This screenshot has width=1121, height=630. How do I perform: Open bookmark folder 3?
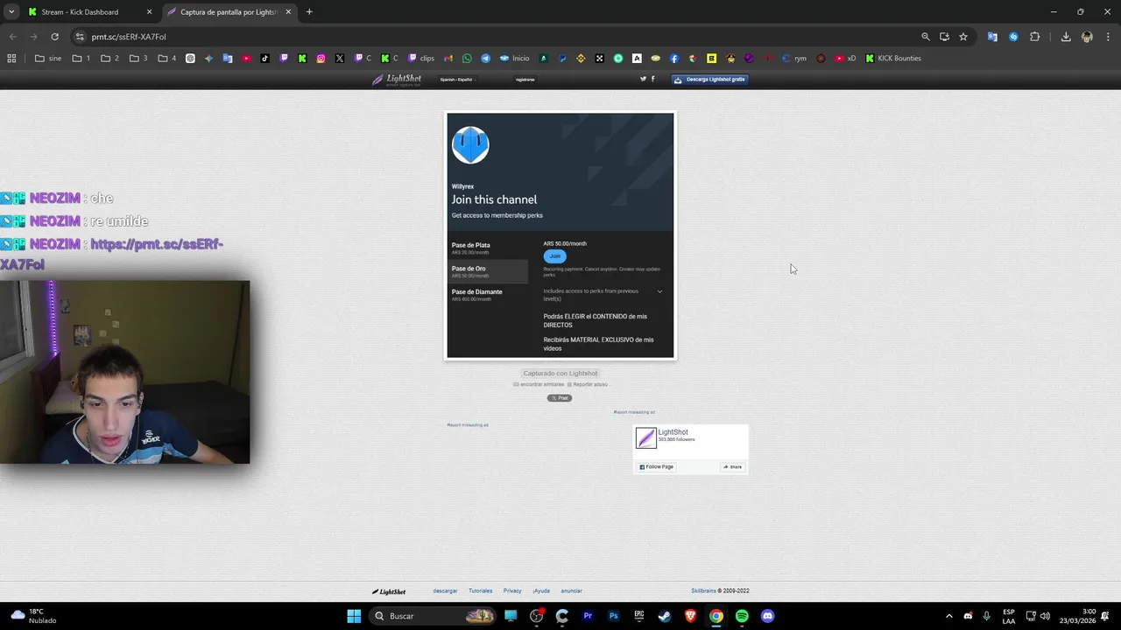(x=138, y=59)
